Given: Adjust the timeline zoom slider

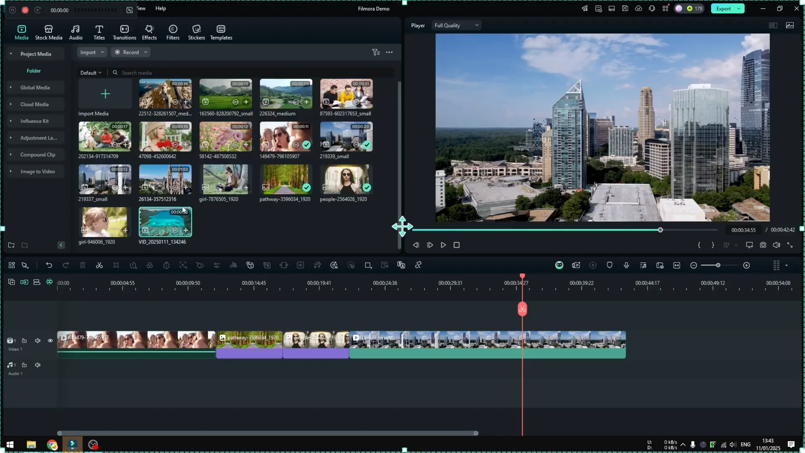Looking at the screenshot, I should [718, 266].
